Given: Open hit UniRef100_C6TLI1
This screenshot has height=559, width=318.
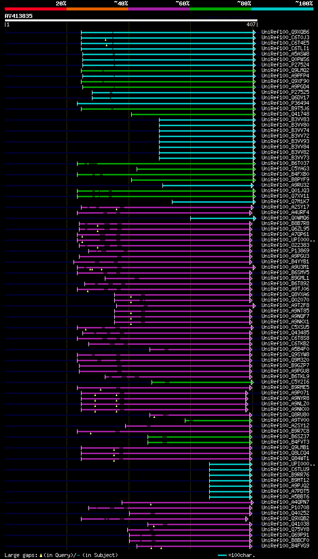Looking at the screenshot, I should pyautogui.click(x=285, y=49).
